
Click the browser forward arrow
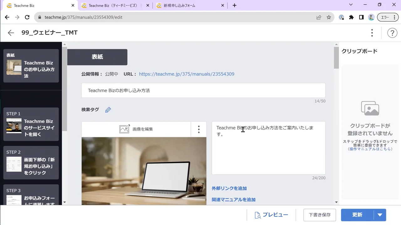[x=17, y=17]
